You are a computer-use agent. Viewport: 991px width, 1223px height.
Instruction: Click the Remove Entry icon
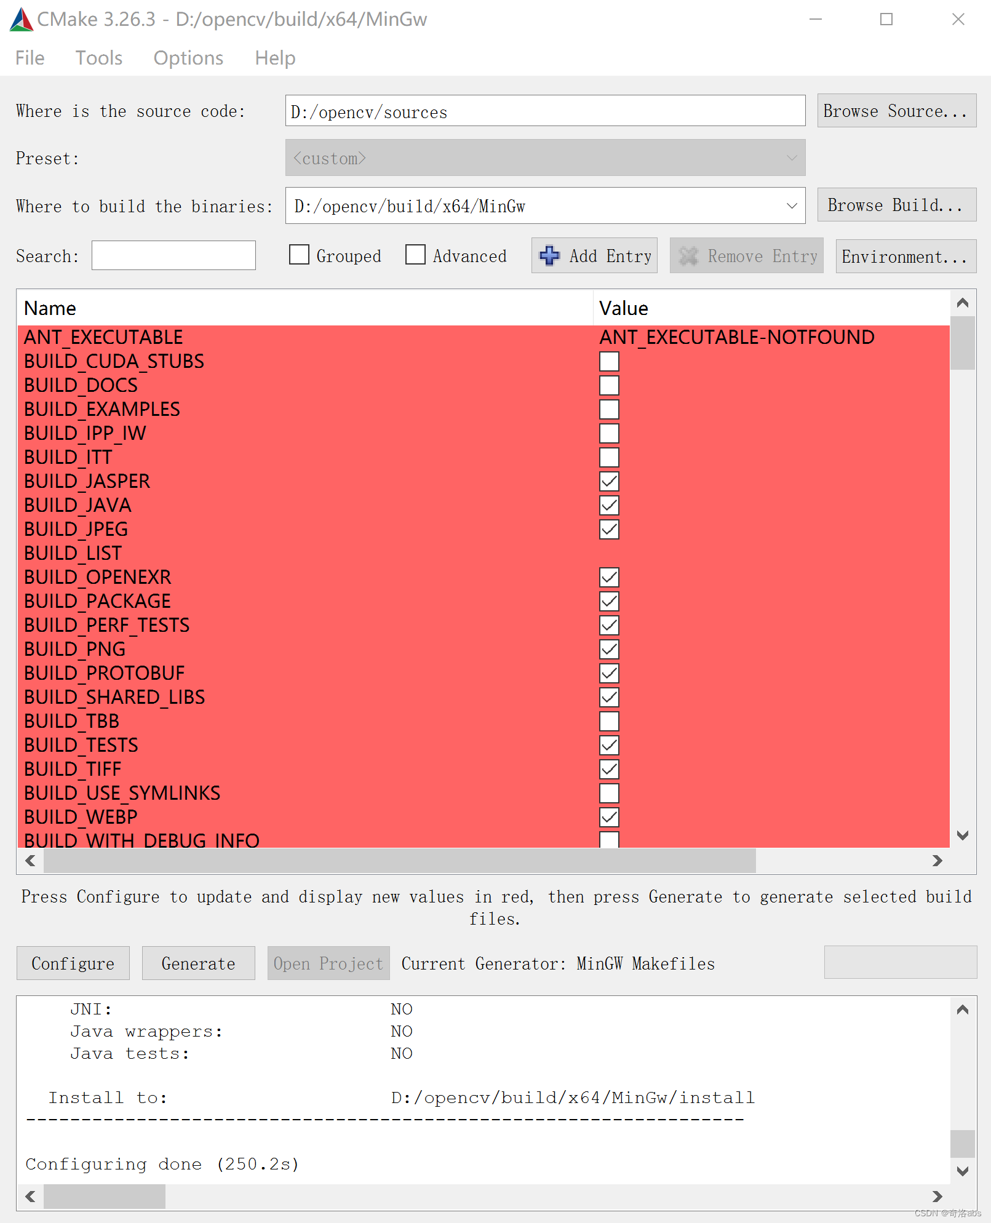pos(690,256)
